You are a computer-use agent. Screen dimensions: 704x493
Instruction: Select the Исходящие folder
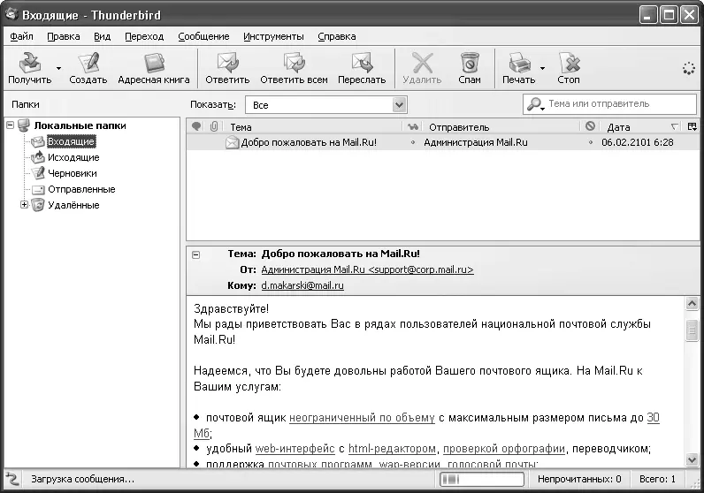click(73, 157)
